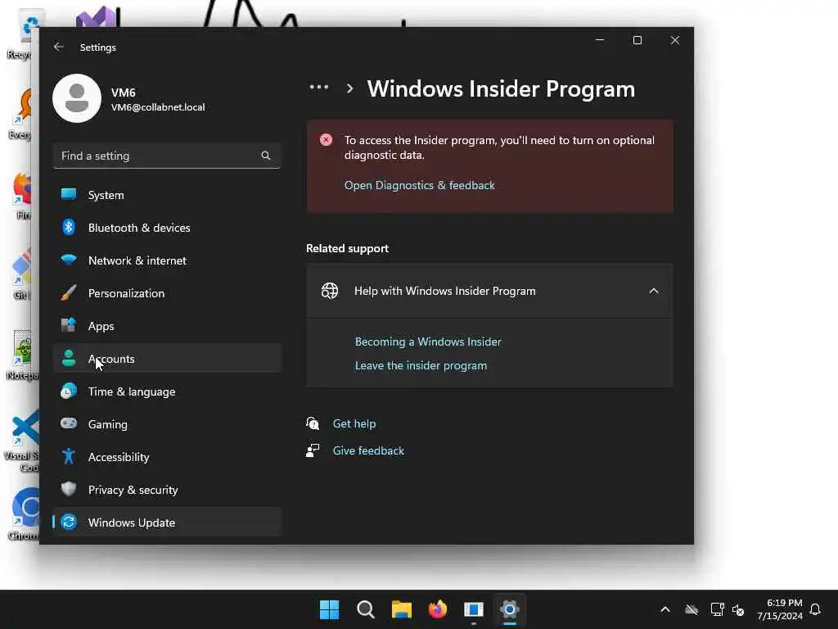The image size is (838, 629).
Task: Click the Bluetooth icon in sidebar
Action: click(x=69, y=228)
